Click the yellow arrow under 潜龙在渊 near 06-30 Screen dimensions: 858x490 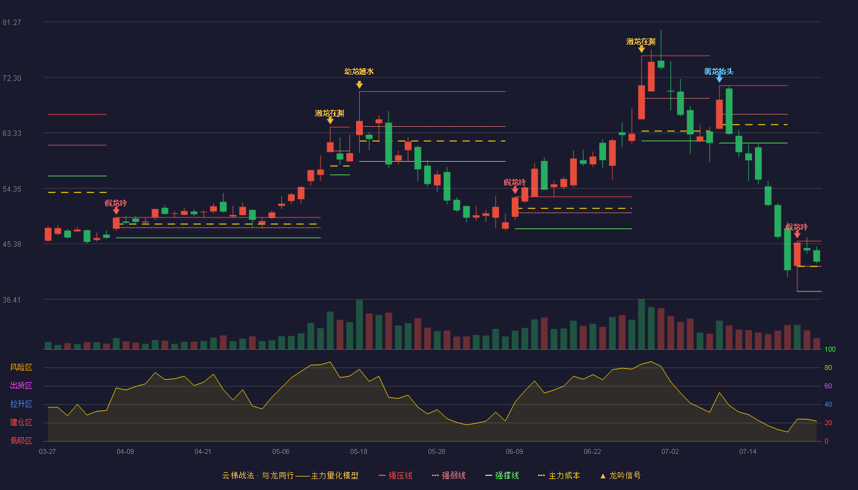click(641, 49)
